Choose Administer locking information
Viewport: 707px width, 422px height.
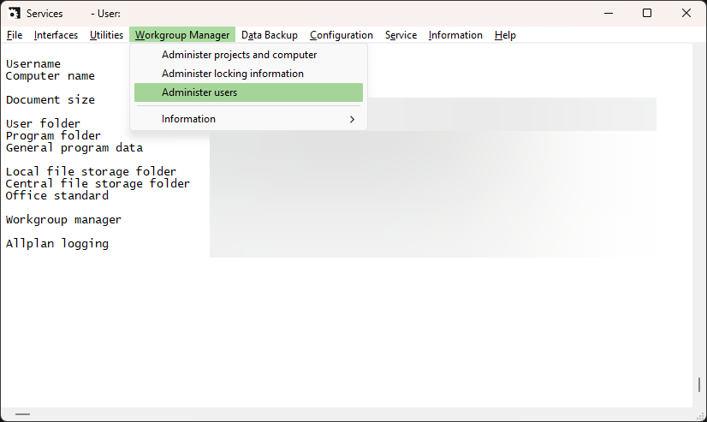[248, 74]
